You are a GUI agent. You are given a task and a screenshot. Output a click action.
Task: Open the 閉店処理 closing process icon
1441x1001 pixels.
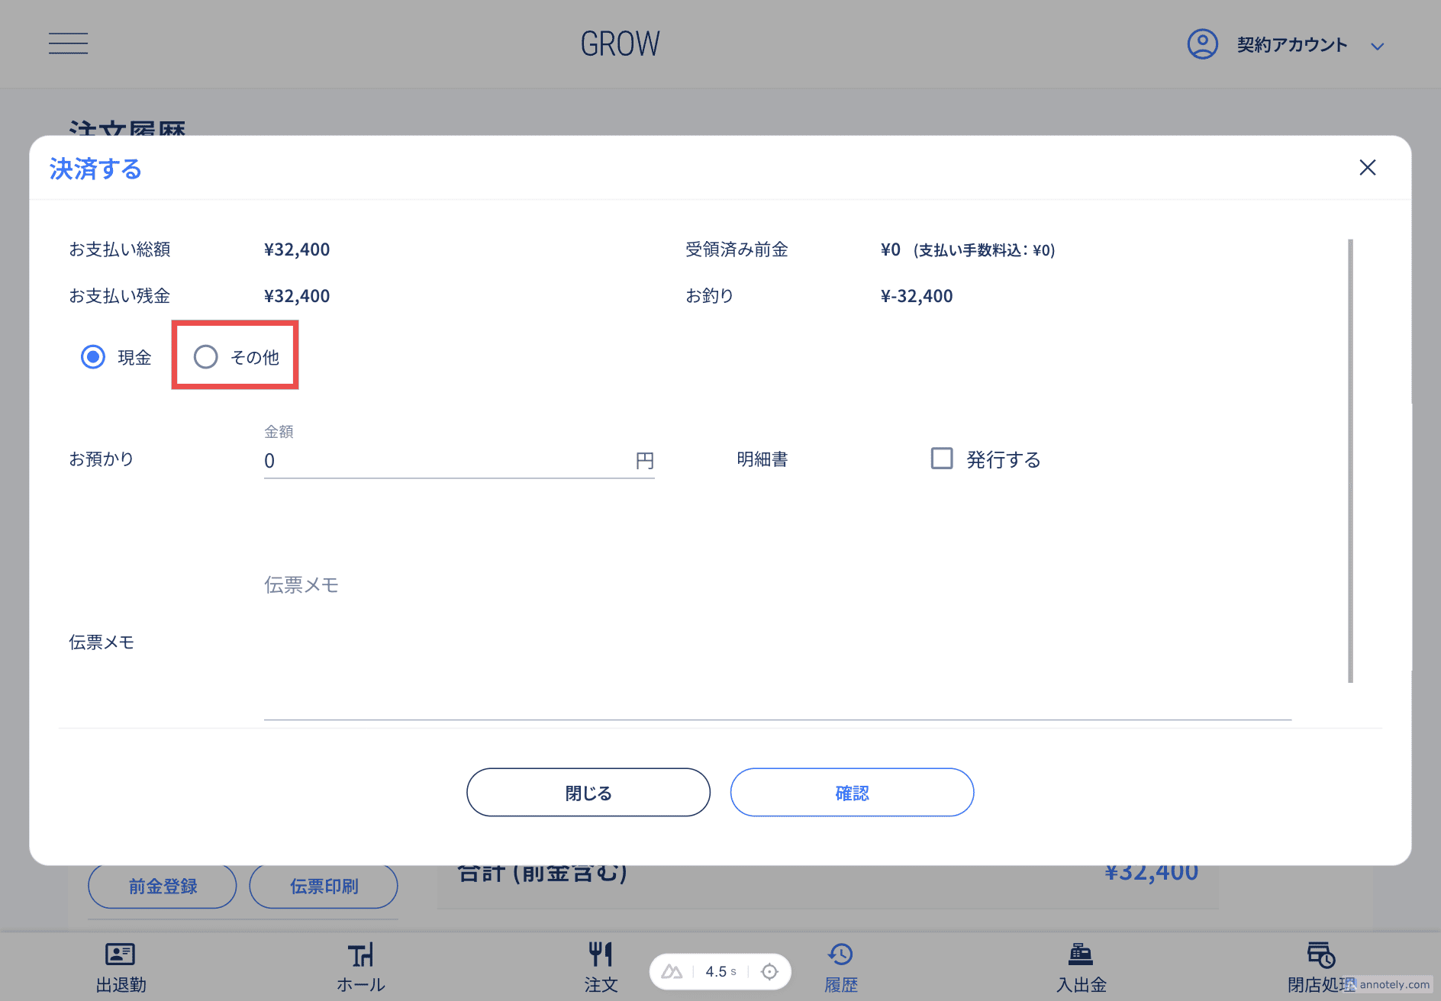1318,954
